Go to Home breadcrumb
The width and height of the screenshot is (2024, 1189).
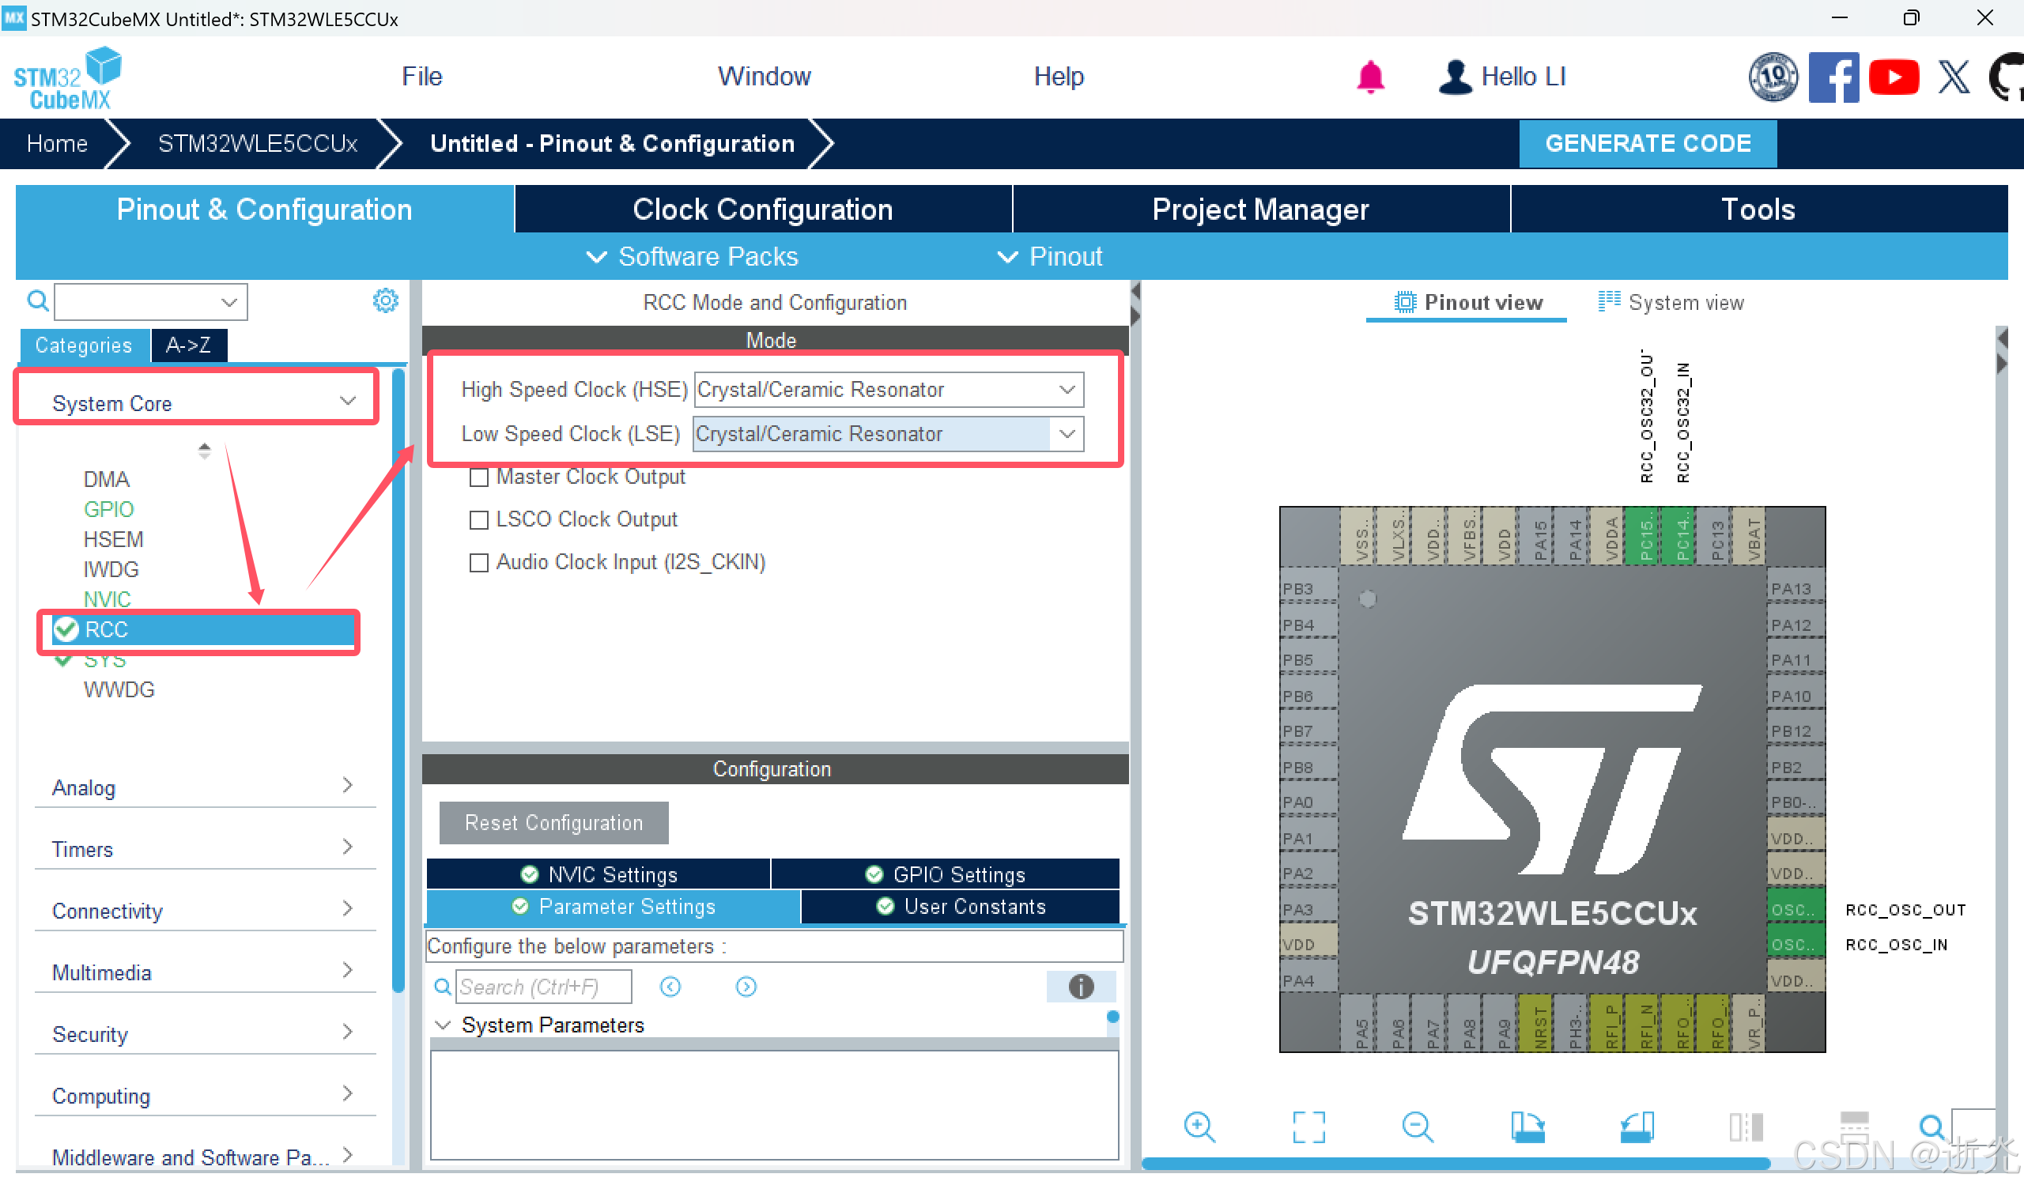coord(57,143)
